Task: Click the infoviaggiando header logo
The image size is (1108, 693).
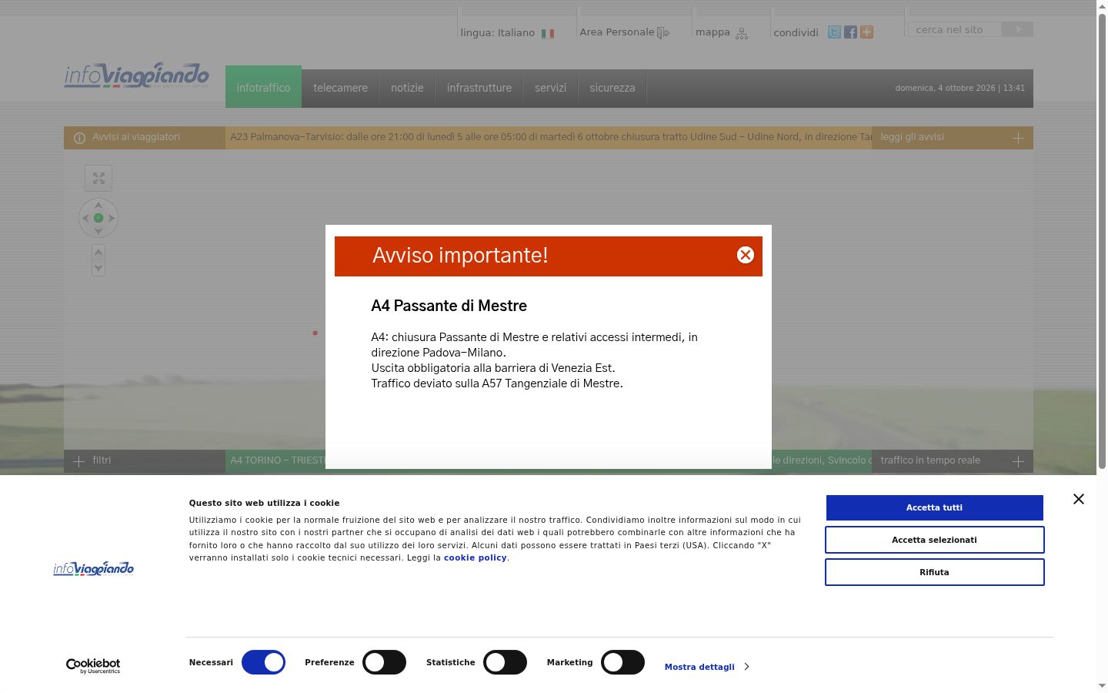Action: [136, 75]
